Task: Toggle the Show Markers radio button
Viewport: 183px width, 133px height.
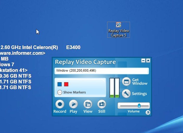Action: click(60, 92)
